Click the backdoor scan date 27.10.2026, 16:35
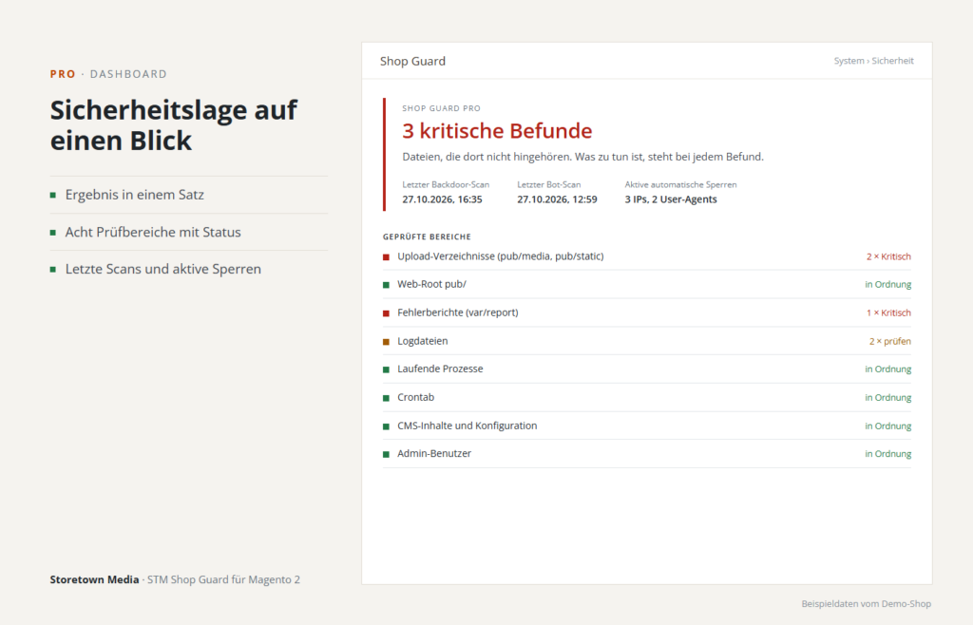The image size is (973, 625). (442, 199)
